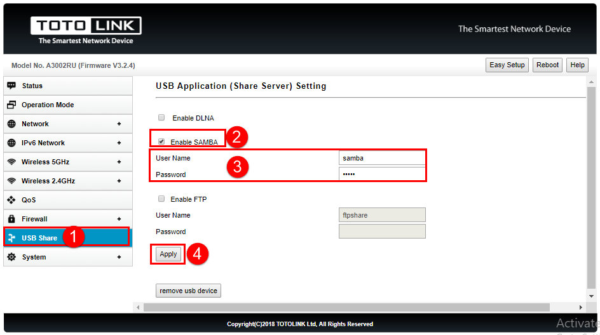The height and width of the screenshot is (335, 600).
Task: Enable the DLNA checkbox
Action: 161,117
